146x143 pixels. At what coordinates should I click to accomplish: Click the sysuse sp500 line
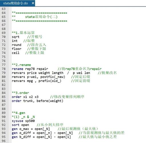(x=23, y=121)
